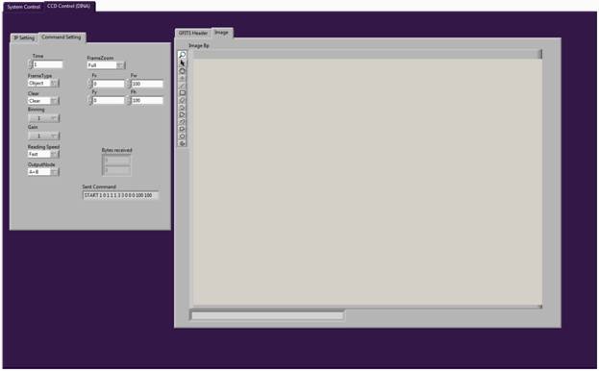Click the Sent Command text box
This screenshot has height=371, width=599.
[x=120, y=195]
